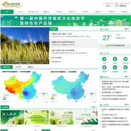Open 智慧农业 in the top navigation bar
The width and height of the screenshot is (131, 131).
pos(46,12)
